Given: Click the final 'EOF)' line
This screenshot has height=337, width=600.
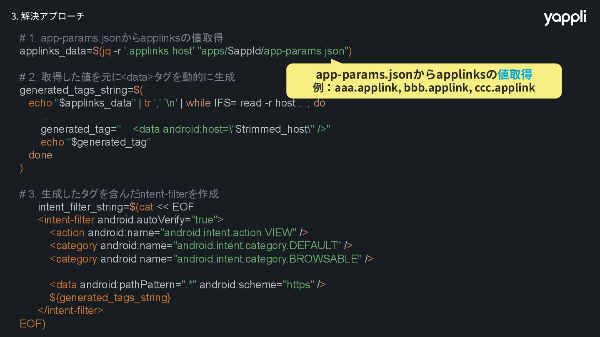Looking at the screenshot, I should [32, 324].
